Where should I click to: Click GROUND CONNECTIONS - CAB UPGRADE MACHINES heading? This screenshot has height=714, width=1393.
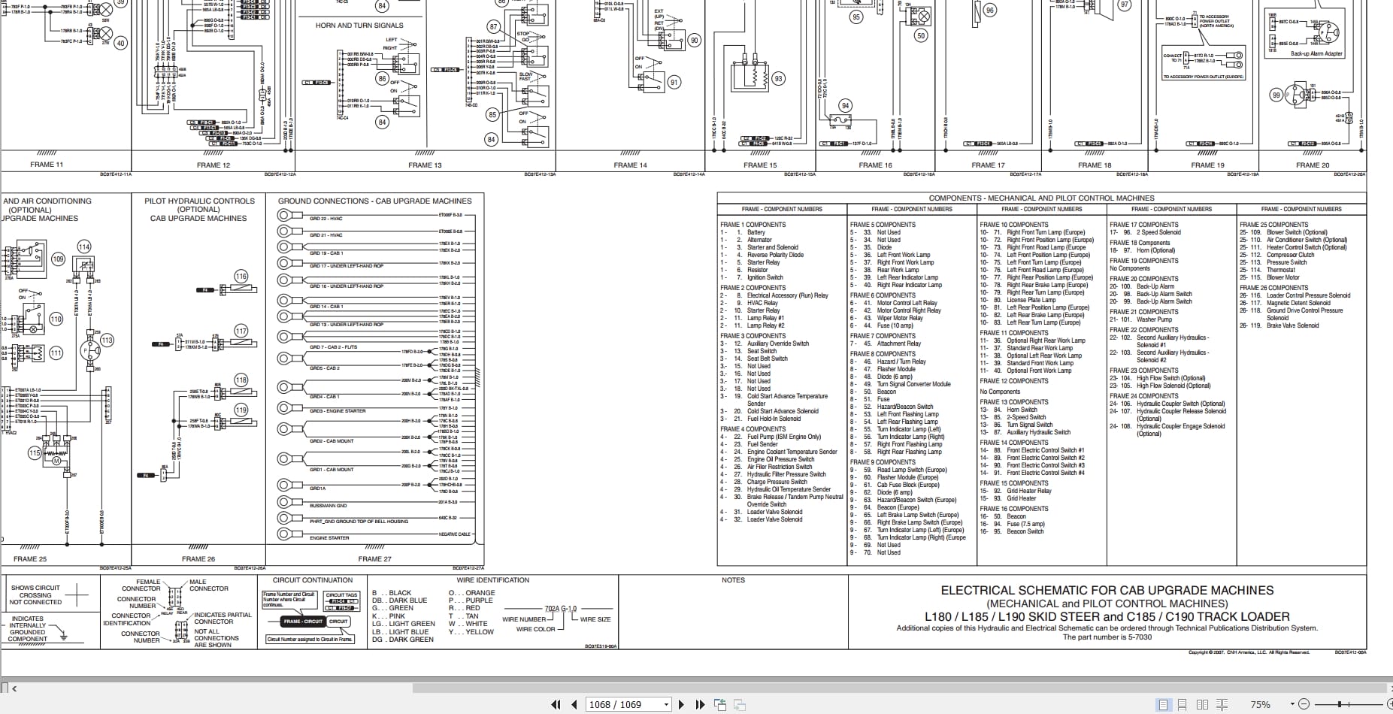point(375,201)
